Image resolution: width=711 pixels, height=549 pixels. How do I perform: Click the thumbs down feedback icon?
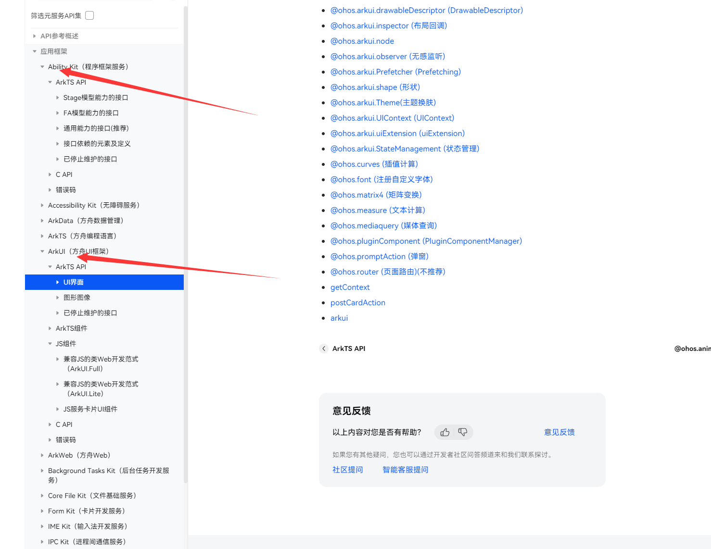tap(463, 432)
